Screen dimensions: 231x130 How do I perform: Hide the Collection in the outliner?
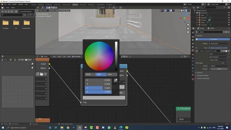click(x=229, y=13)
